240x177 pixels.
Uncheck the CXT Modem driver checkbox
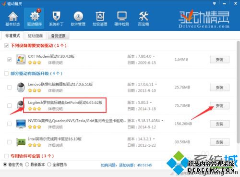point(9,60)
